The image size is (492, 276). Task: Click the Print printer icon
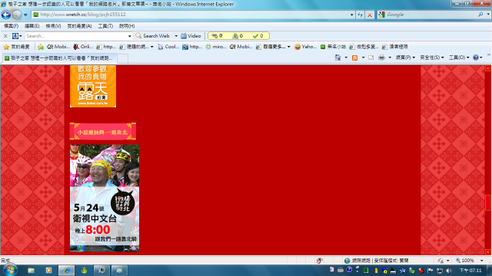[x=381, y=58]
